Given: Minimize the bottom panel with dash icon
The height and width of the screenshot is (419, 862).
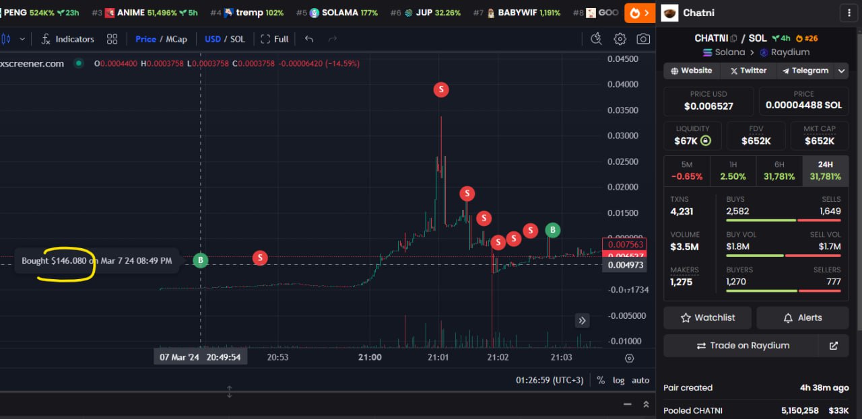Looking at the screenshot, I should point(628,404).
